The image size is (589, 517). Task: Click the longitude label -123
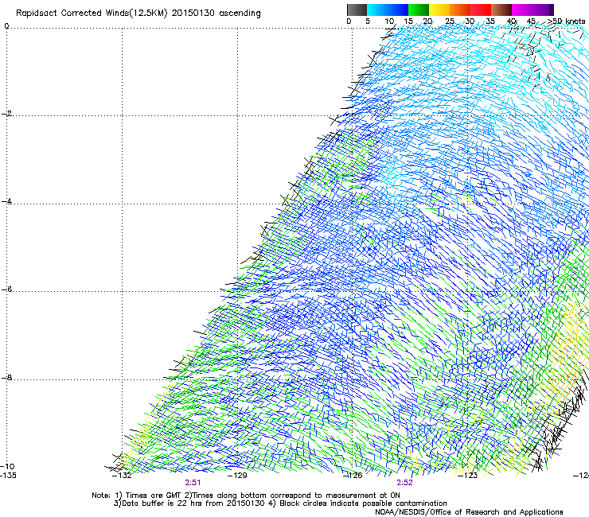(468, 476)
